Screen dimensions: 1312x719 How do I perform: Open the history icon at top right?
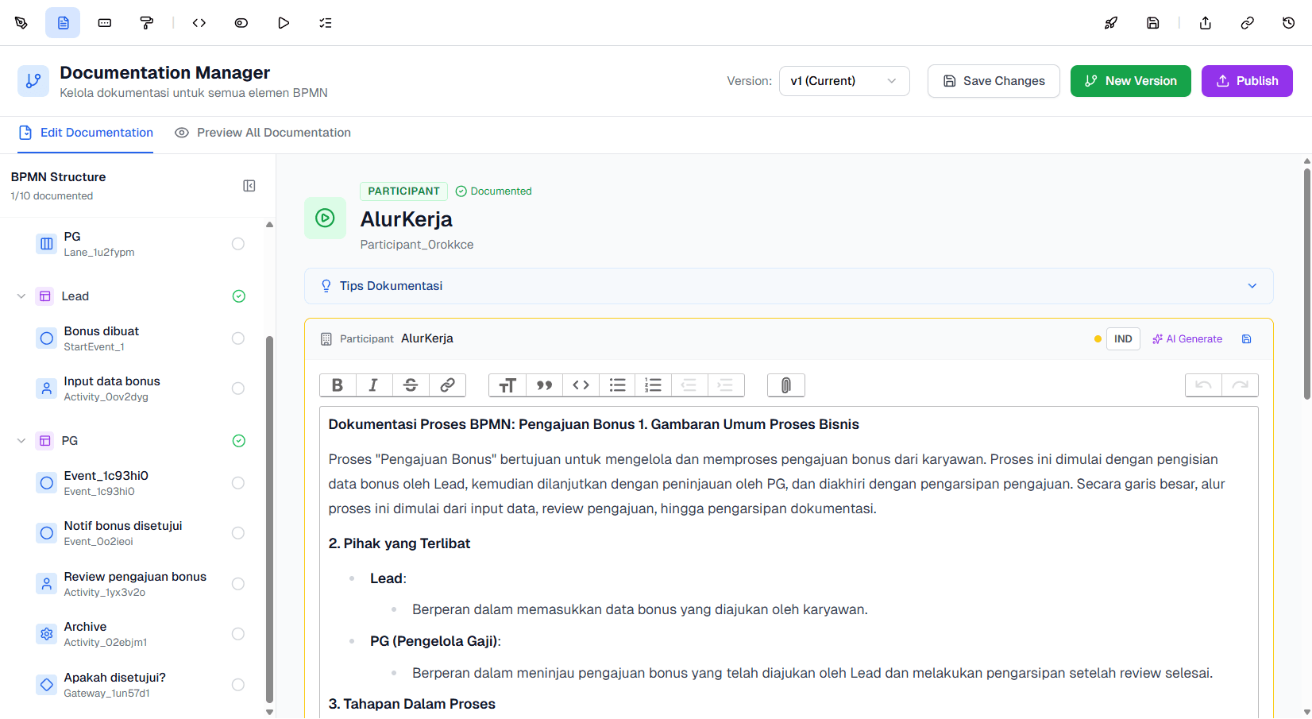[x=1288, y=23]
